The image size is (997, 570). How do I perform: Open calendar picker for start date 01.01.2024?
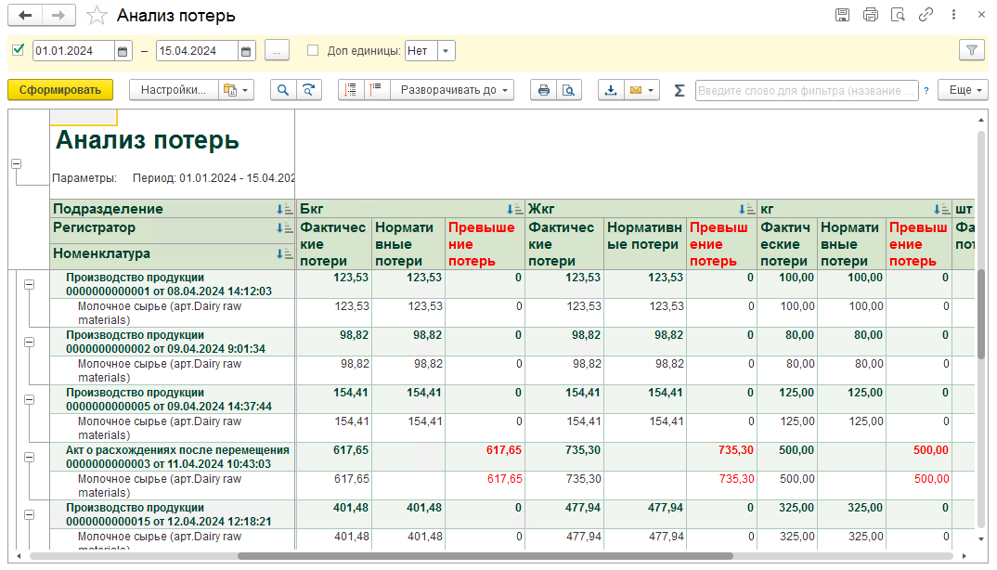(x=123, y=51)
